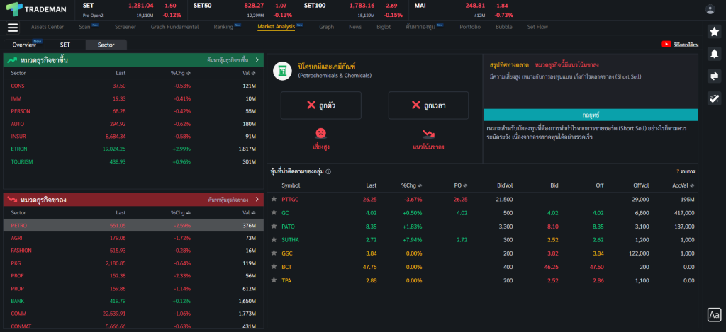The height and width of the screenshot is (332, 726).
Task: Switch to the Sector tab
Action: coord(106,45)
